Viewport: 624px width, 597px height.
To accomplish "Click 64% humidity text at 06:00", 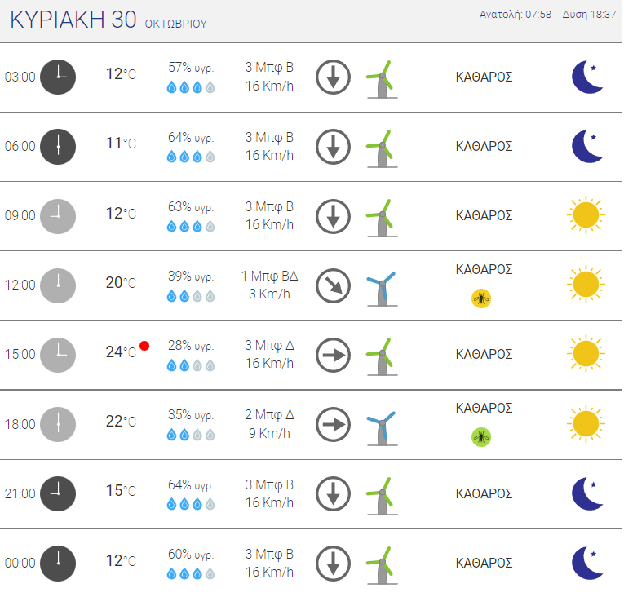I will coord(190,137).
